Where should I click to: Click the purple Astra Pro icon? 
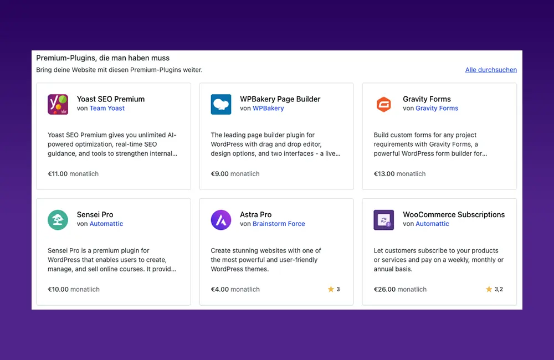tap(221, 220)
